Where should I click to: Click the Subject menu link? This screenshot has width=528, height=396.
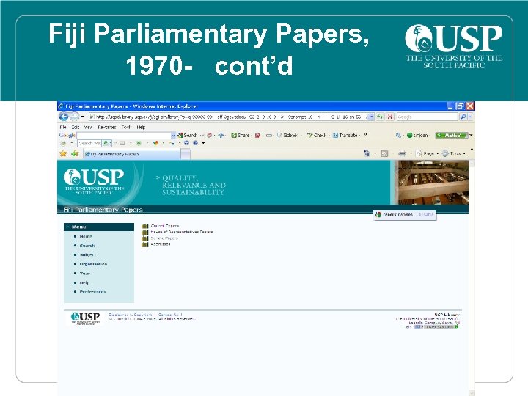point(87,255)
